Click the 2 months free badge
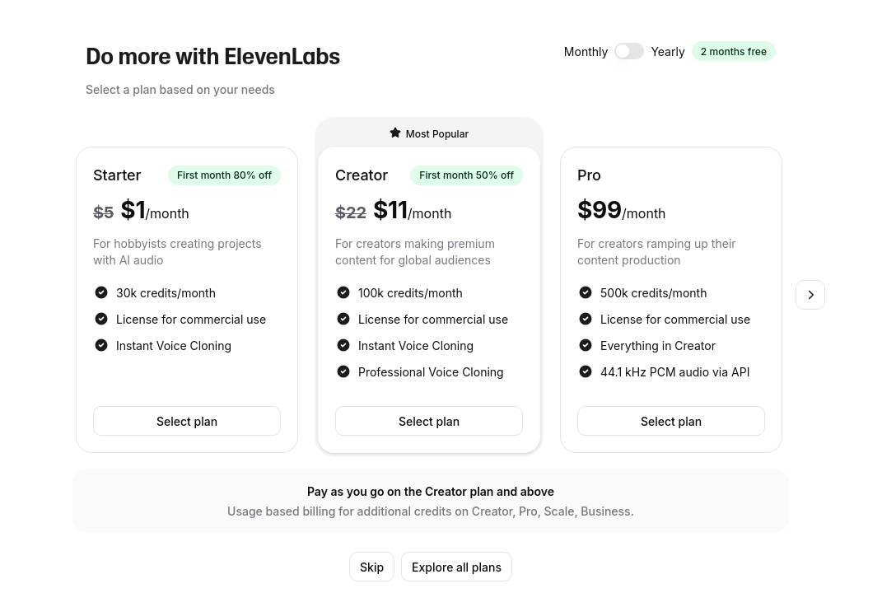Viewport: 896px width, 593px height. [x=734, y=51]
